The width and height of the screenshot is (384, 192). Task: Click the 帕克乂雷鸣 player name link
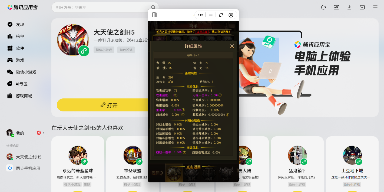(x=164, y=32)
